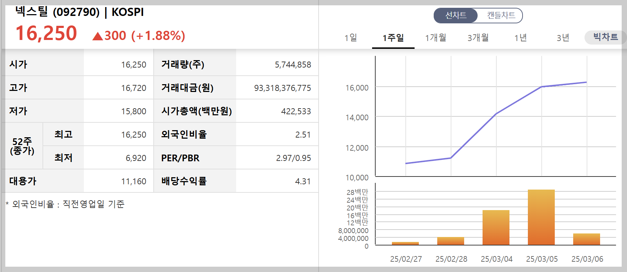The width and height of the screenshot is (627, 272).
Task: Click the 배당수익률 value 4.31
Action: (x=303, y=181)
